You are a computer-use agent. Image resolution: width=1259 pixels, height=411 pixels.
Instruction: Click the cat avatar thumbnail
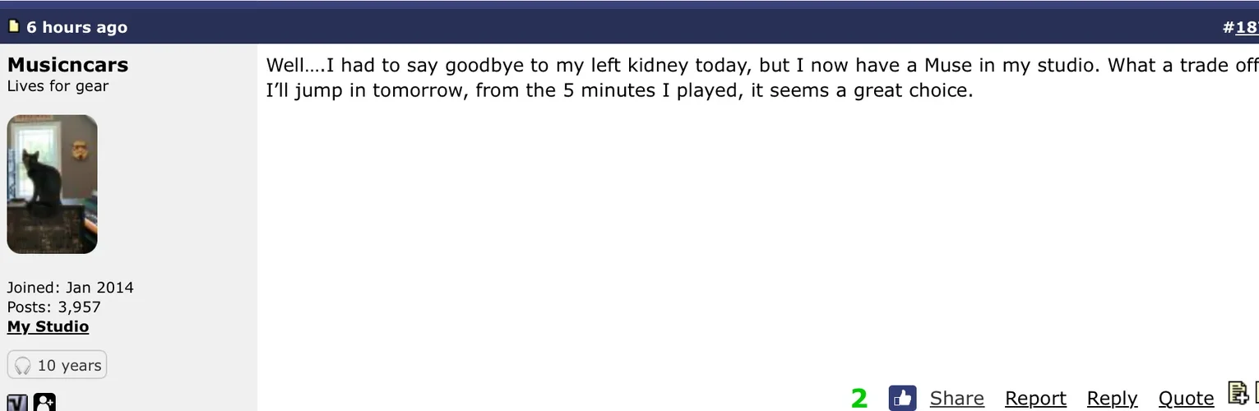click(52, 184)
